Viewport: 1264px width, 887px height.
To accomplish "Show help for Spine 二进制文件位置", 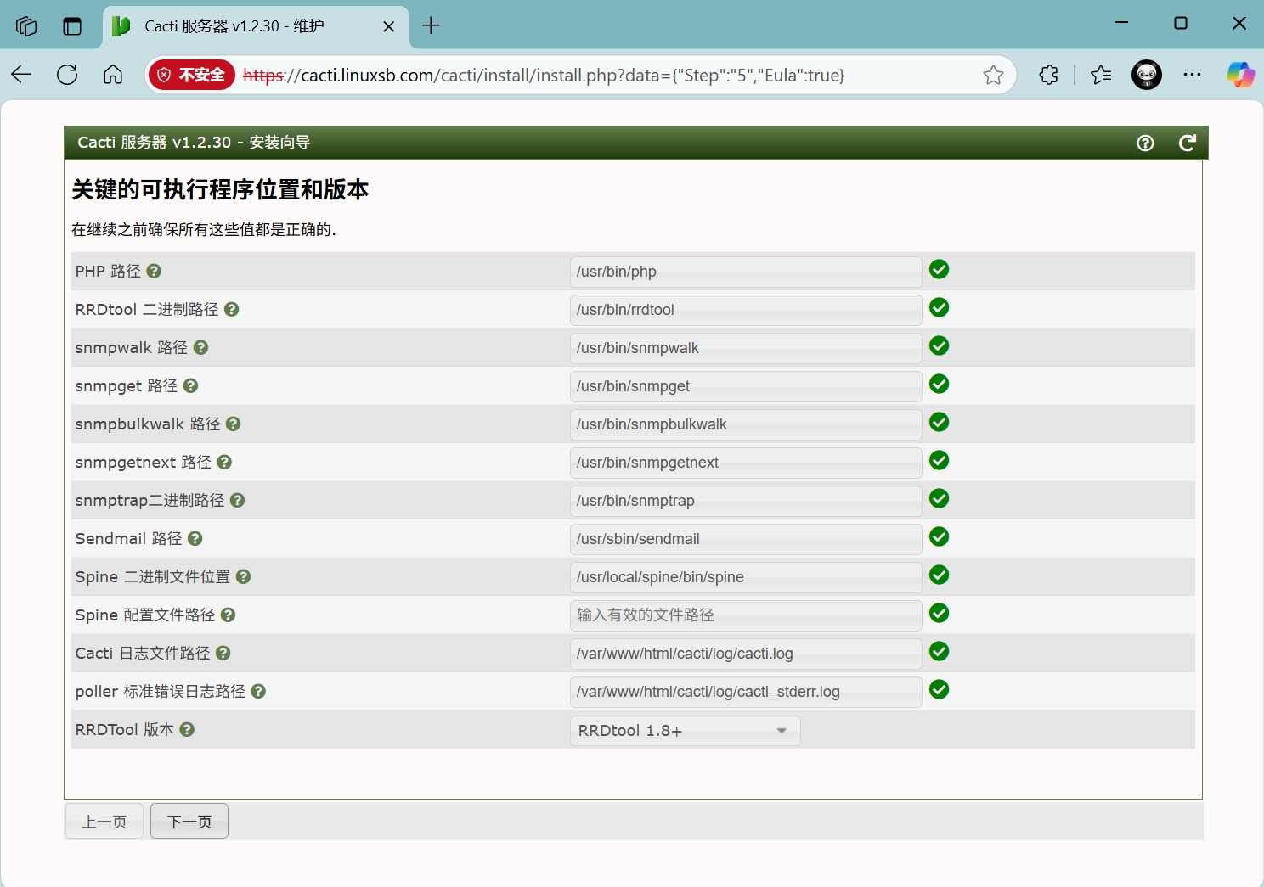I will (x=243, y=576).
